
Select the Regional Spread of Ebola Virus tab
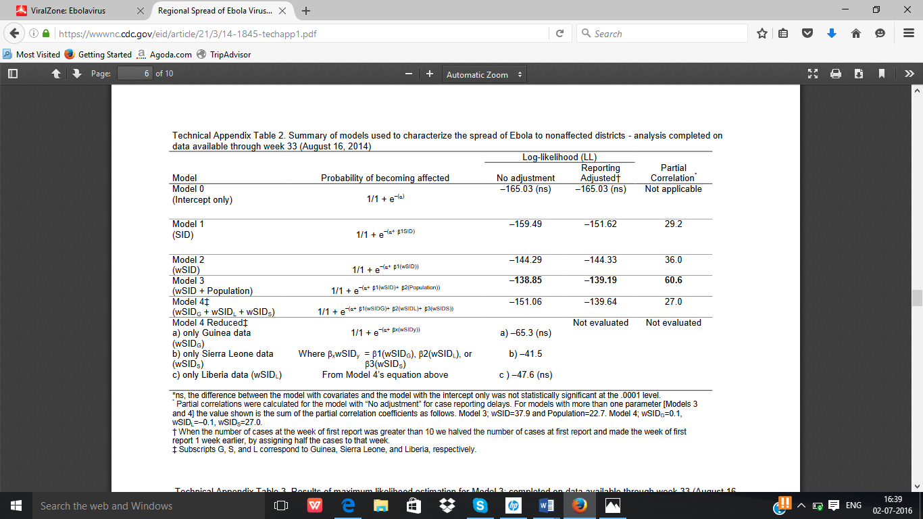click(222, 11)
